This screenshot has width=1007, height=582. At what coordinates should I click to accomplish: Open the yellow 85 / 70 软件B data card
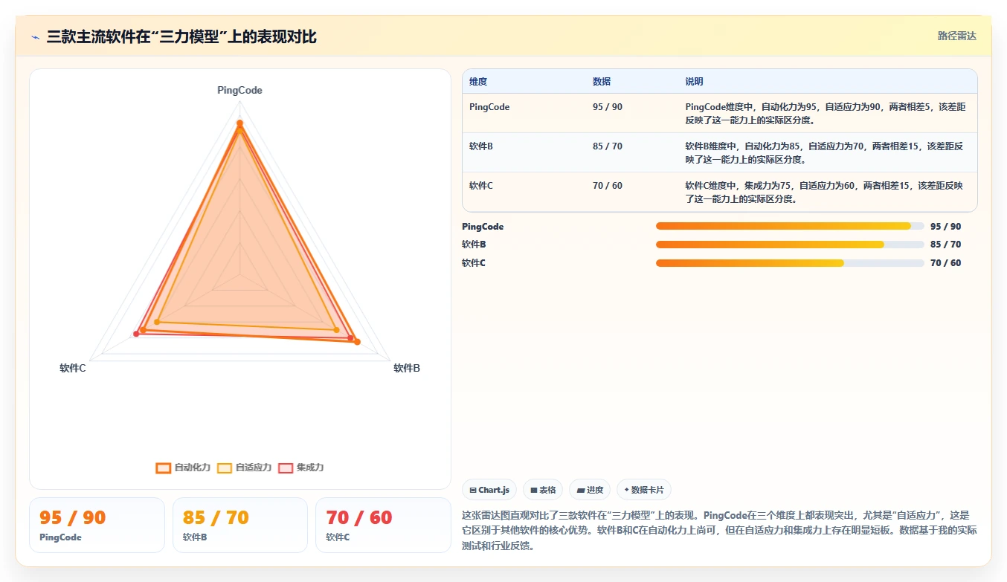coord(240,525)
